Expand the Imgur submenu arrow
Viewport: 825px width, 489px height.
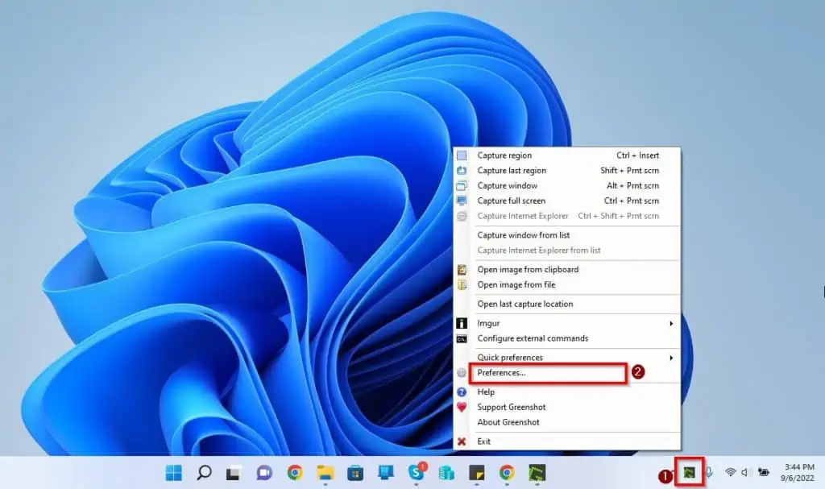tap(671, 324)
